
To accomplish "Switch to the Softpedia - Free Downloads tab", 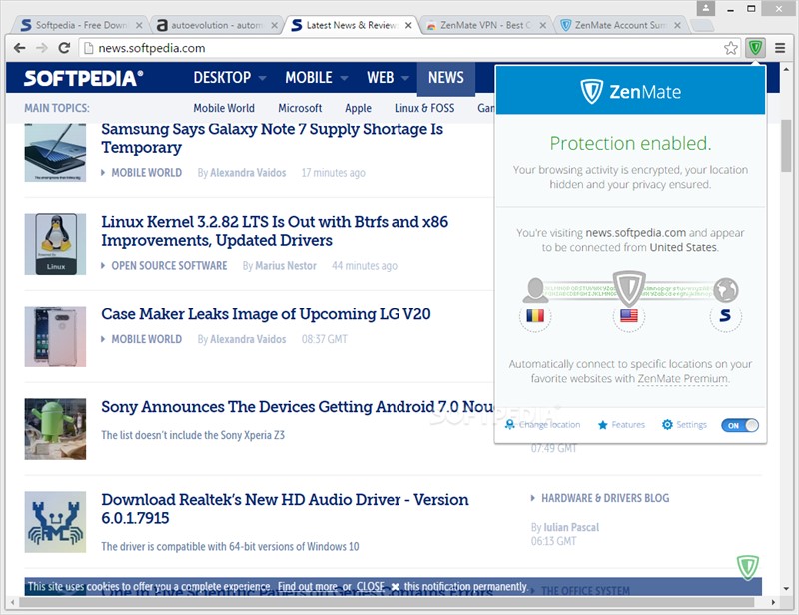I will tap(81, 25).
